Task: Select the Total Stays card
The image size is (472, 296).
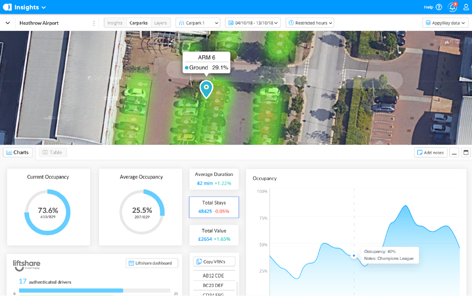Action: click(214, 207)
